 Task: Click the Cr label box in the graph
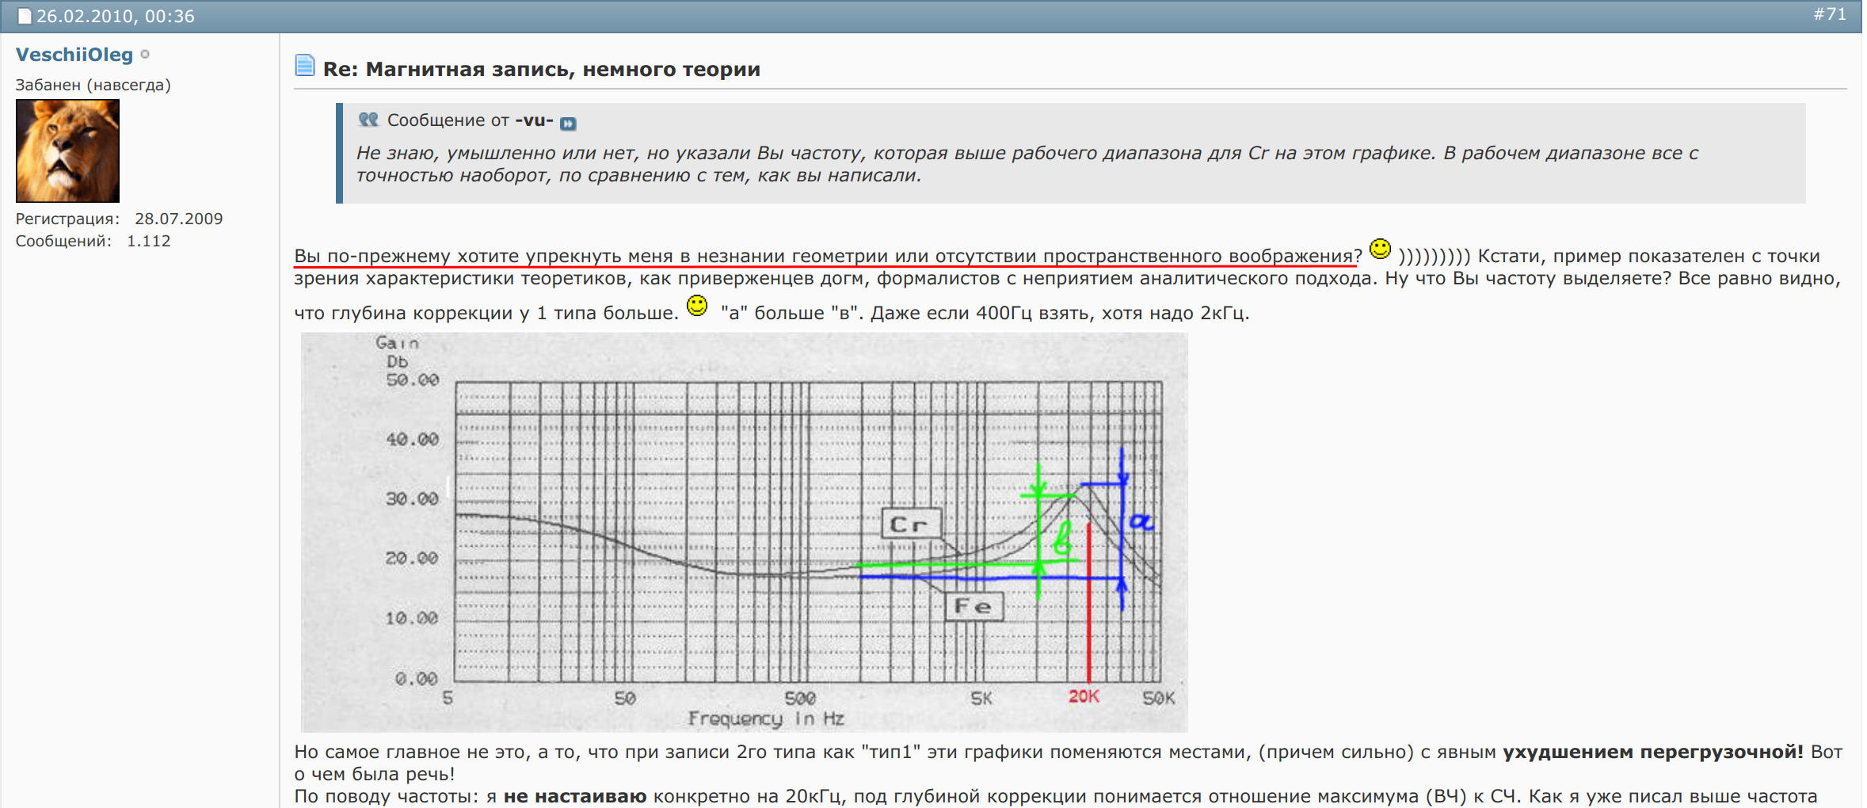(911, 524)
